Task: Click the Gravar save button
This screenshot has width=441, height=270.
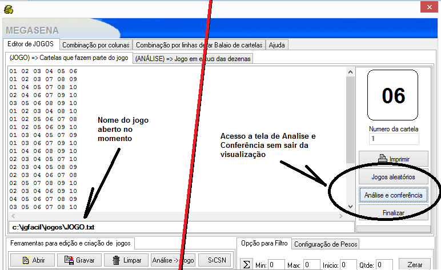Action: coord(79,260)
